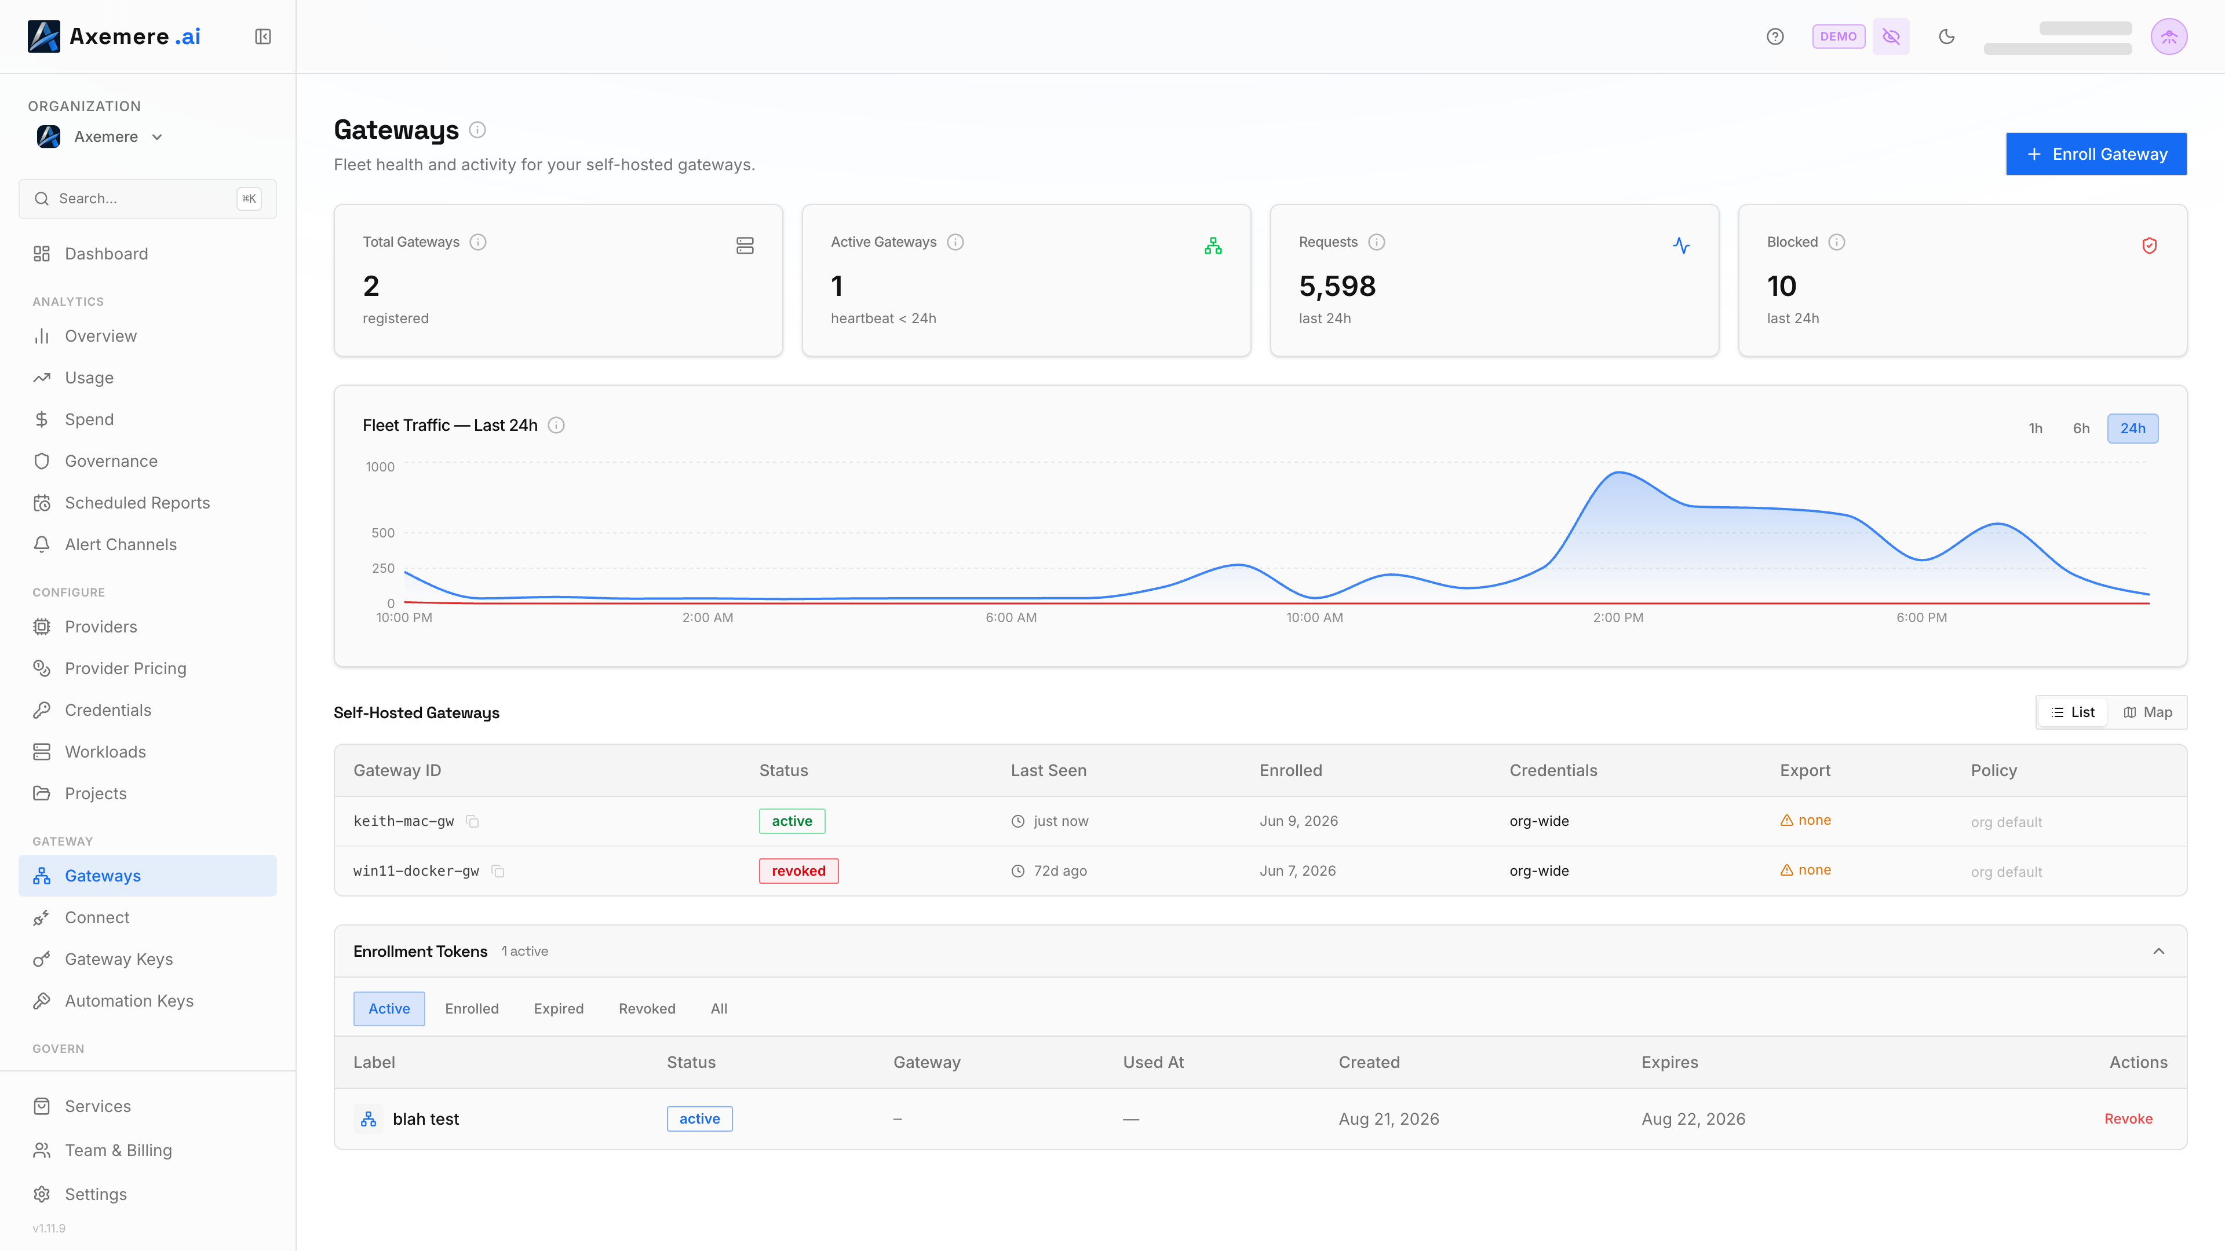The width and height of the screenshot is (2225, 1251).
Task: Open Dashboard in the sidebar
Action: tap(148, 254)
